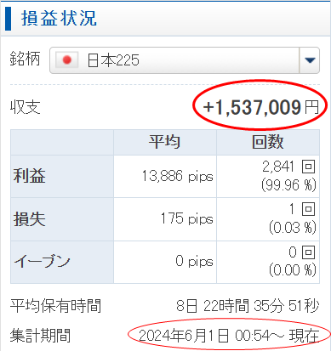Click the 0 回 even count cell

pyautogui.click(x=268, y=262)
